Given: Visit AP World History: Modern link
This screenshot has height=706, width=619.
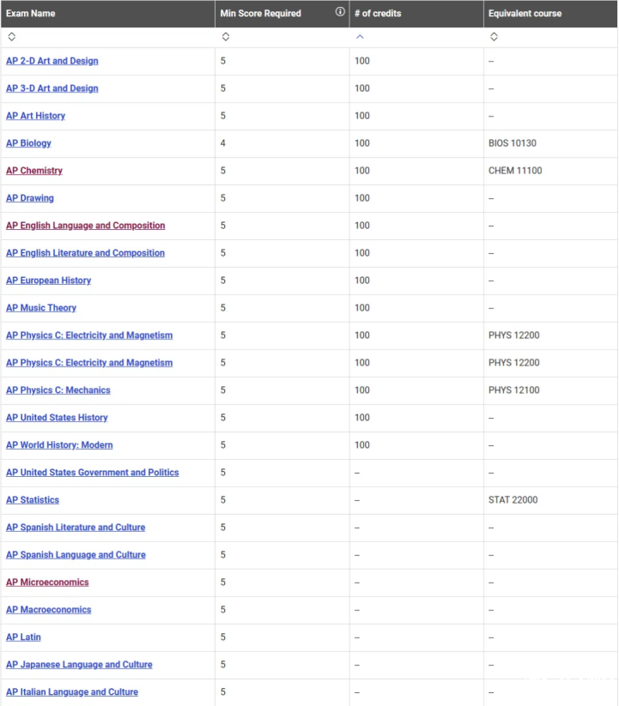Looking at the screenshot, I should pyautogui.click(x=59, y=445).
